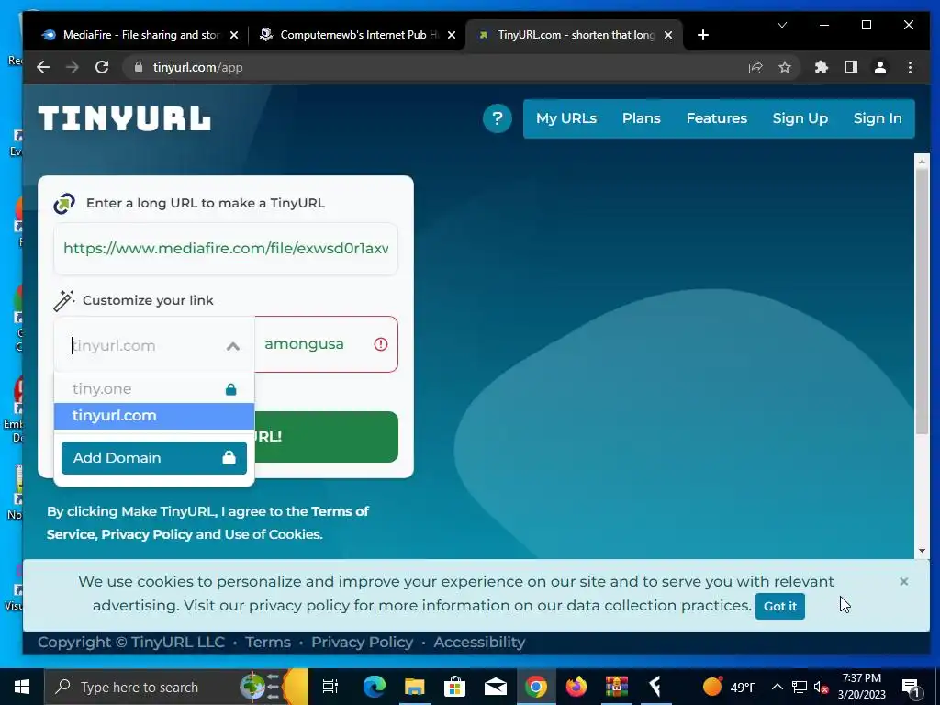Click the green Make TinyURL button
This screenshot has height=705, width=940.
click(326, 436)
